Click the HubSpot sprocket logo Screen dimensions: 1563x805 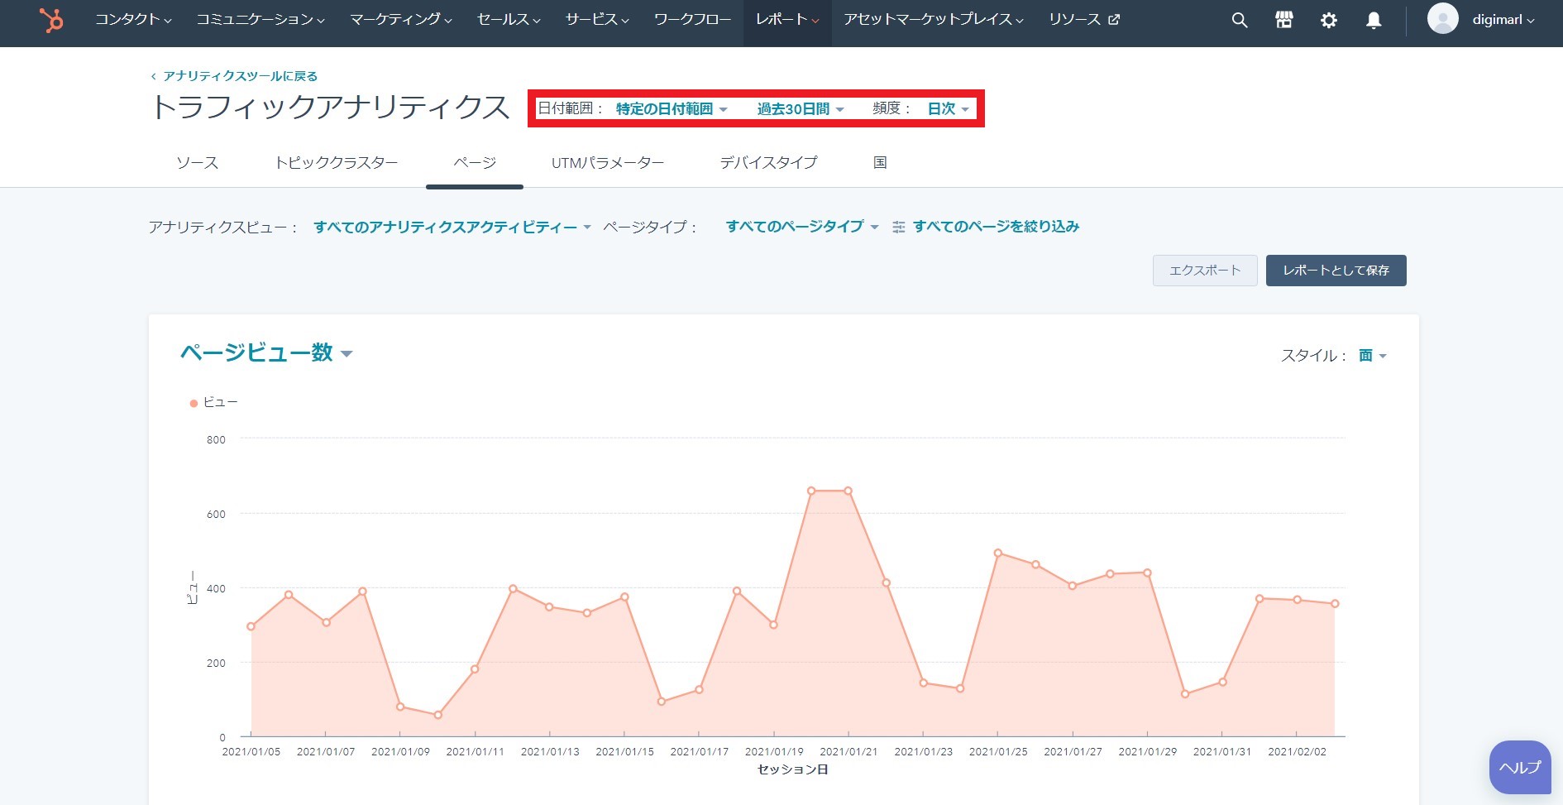[51, 20]
